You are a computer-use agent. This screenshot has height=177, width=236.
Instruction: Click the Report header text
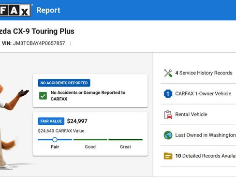click(x=48, y=10)
